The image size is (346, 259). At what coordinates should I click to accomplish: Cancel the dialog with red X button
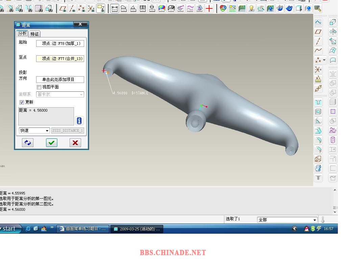pos(75,143)
